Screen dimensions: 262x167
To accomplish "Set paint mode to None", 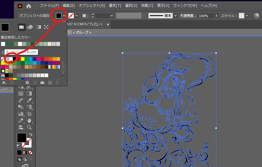I will pyautogui.click(x=30, y=152).
